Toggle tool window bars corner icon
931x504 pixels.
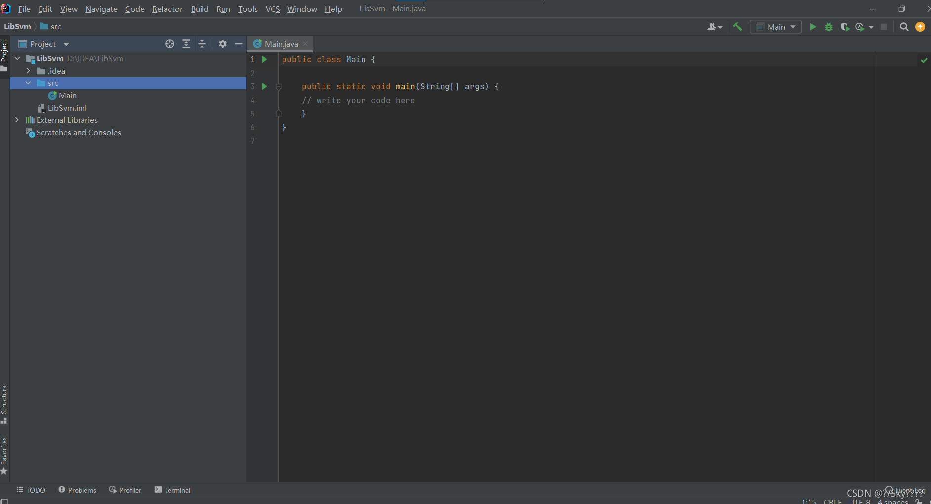4,501
